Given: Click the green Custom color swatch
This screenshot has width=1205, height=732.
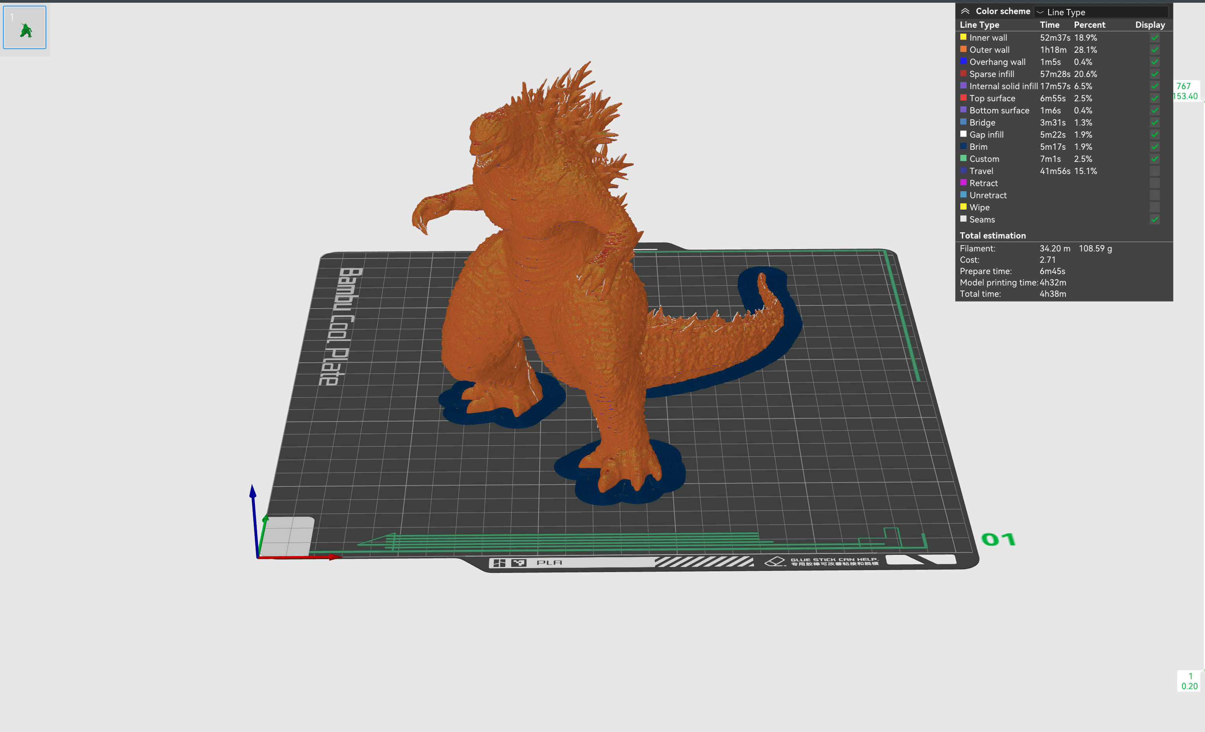Looking at the screenshot, I should 963,158.
